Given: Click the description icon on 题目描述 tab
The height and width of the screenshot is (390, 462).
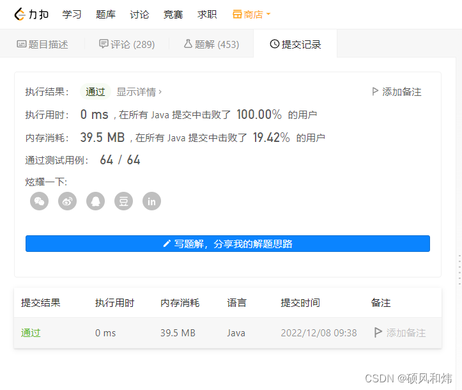Looking at the screenshot, I should point(22,44).
